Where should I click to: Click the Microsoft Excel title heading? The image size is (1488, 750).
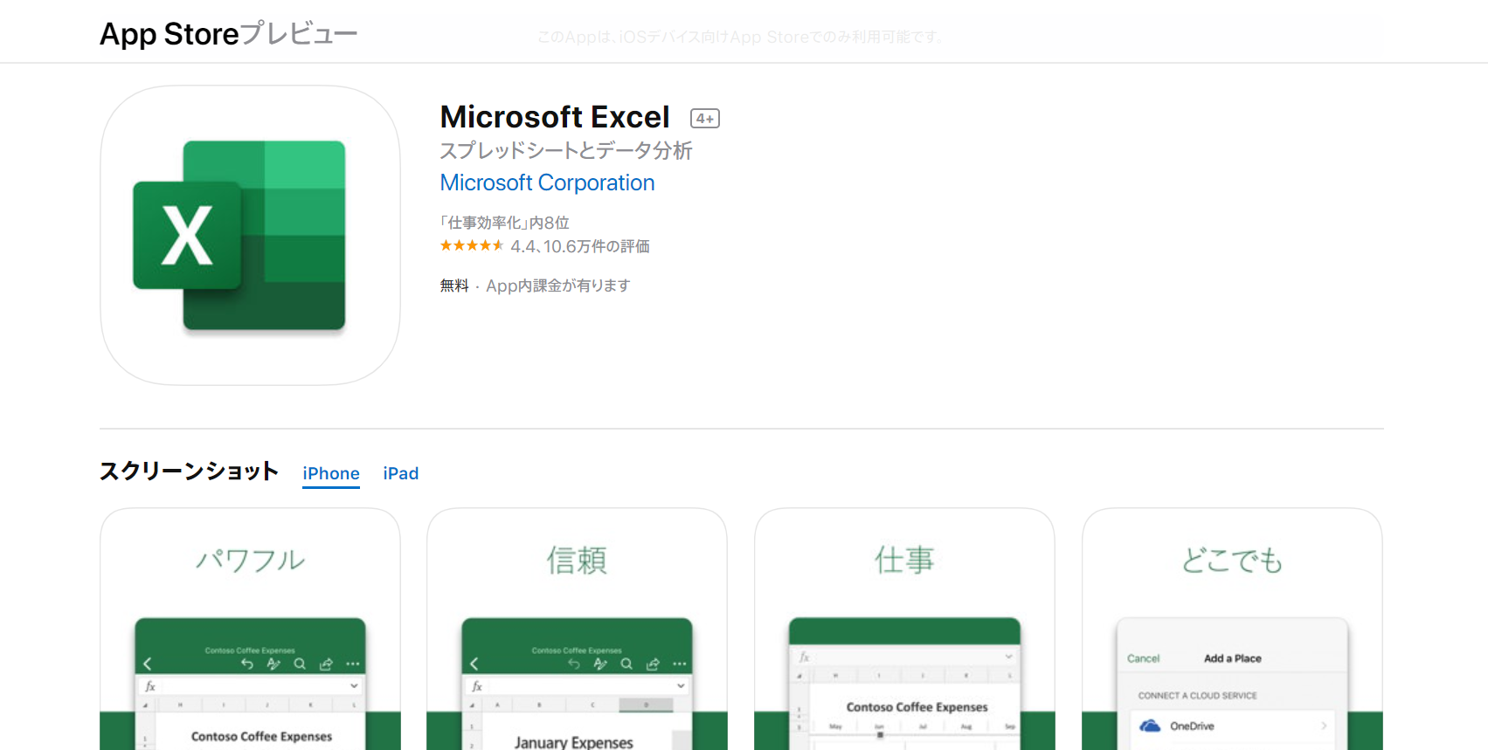coord(555,117)
